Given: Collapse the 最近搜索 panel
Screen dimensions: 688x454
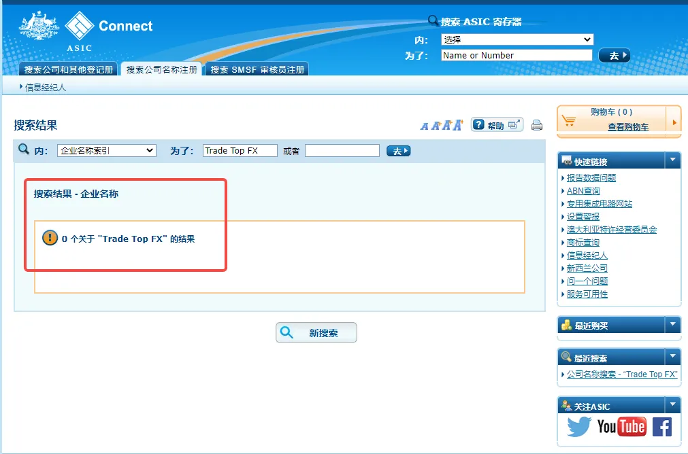Looking at the screenshot, I should click(672, 357).
